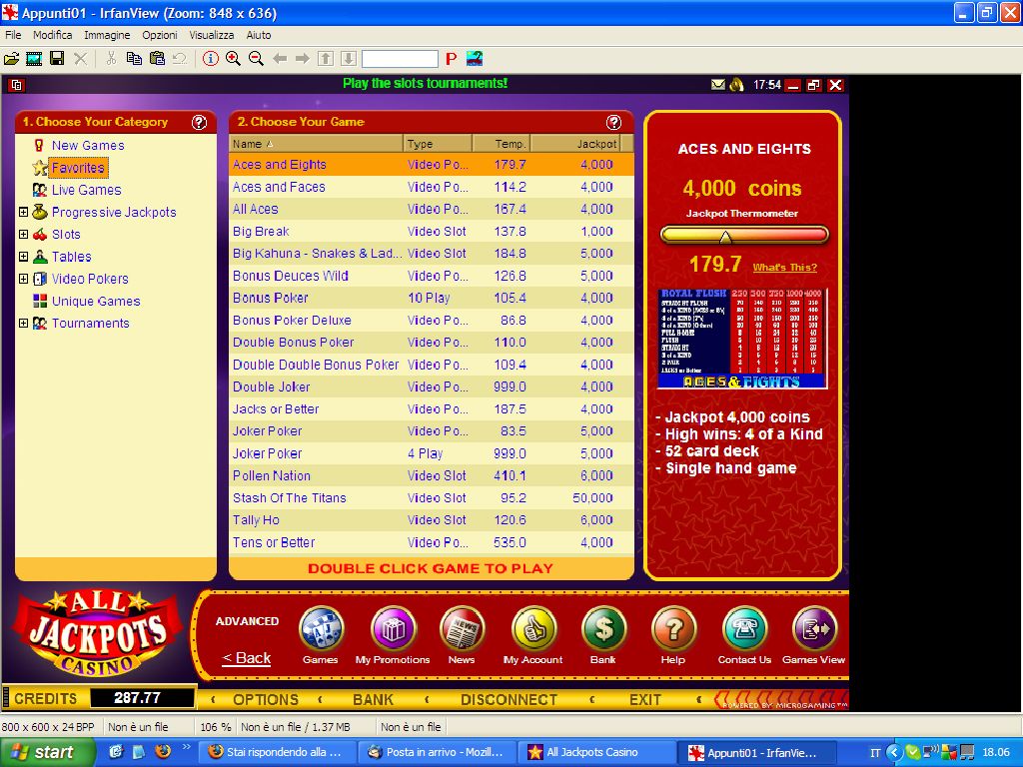Screen dimensions: 1023x767
Task: Sort game list by Temp. column header
Action: tap(502, 144)
